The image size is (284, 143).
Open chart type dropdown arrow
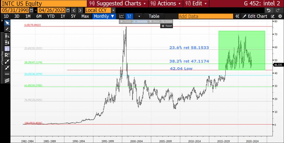(139, 17)
